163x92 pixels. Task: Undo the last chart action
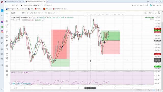55,13
